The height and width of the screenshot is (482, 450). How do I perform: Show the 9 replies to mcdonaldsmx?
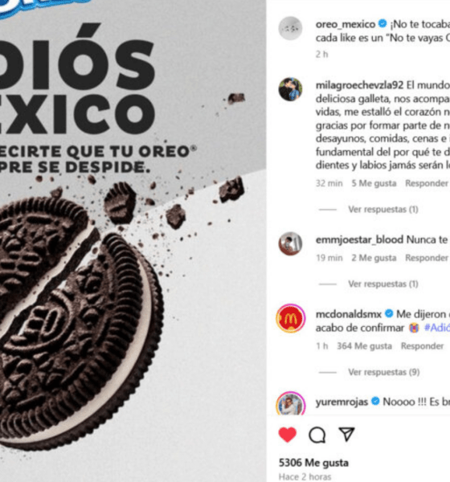point(384,372)
